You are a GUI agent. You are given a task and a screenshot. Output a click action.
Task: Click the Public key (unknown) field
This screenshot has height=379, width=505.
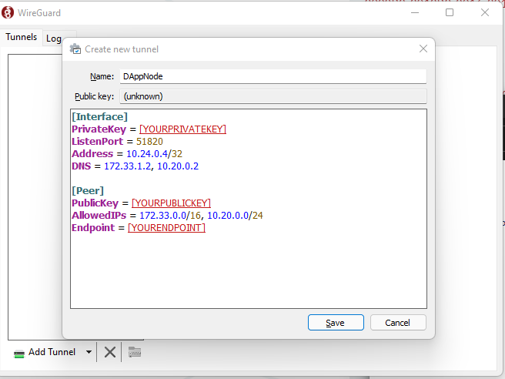(x=273, y=96)
